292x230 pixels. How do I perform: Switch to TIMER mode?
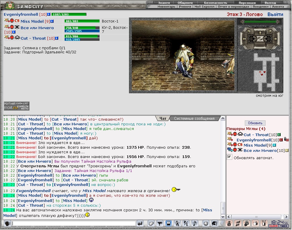coord(284,226)
